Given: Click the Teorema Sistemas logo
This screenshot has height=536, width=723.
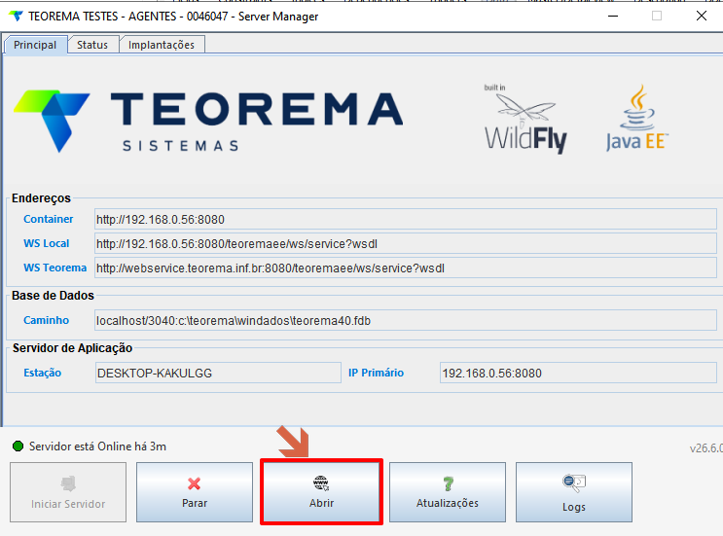Looking at the screenshot, I should click(x=208, y=122).
